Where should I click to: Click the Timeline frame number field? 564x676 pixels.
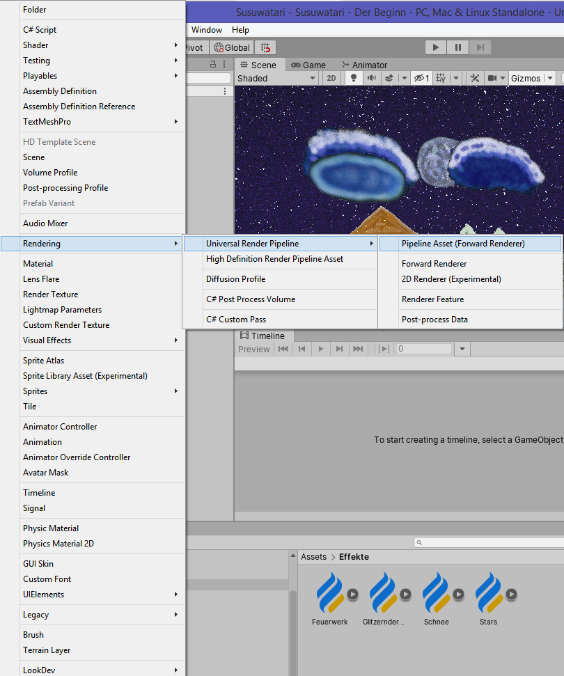423,349
